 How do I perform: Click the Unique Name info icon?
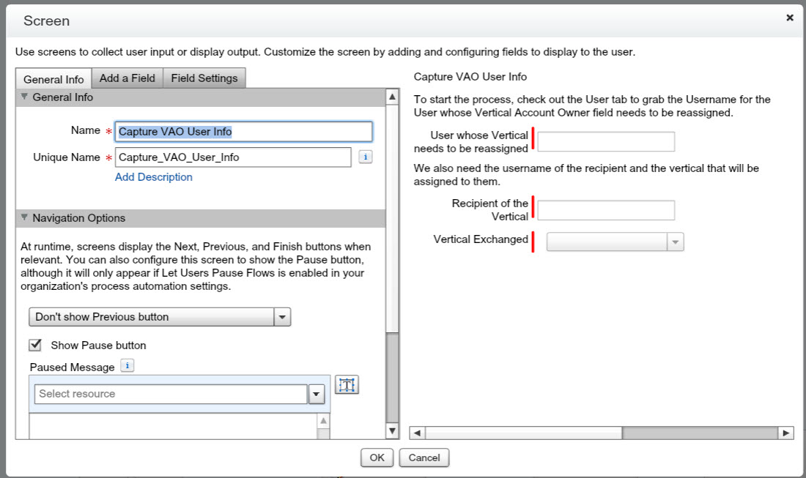(366, 157)
